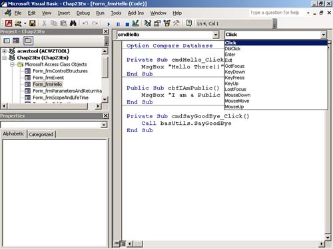
Task: Open the Run menu
Action: pos(100,13)
